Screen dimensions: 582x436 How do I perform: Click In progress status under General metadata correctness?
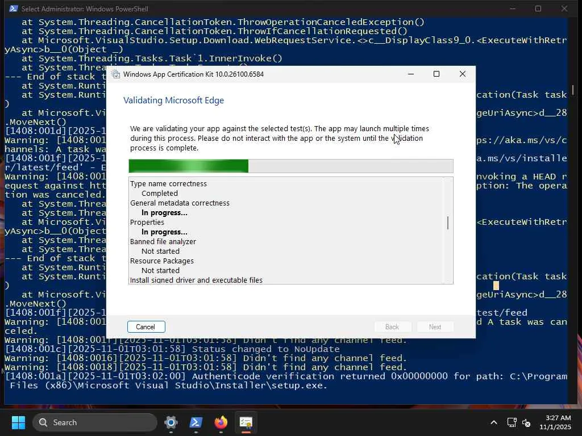pyautogui.click(x=164, y=213)
